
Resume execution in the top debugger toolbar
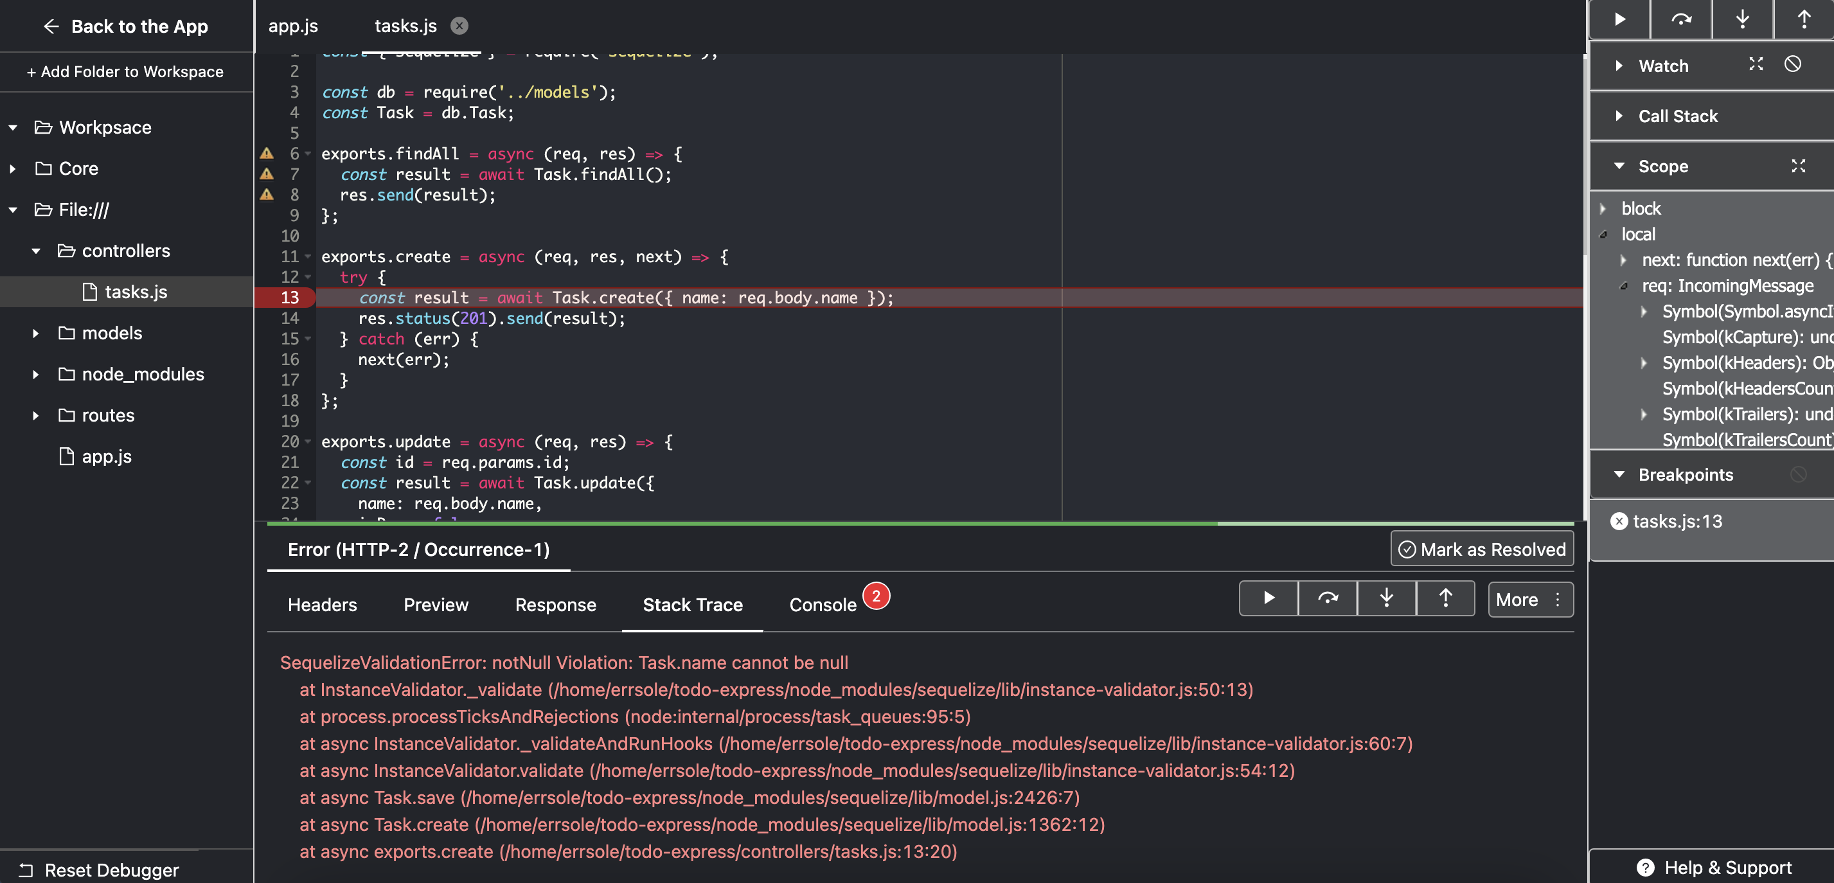tap(1620, 19)
